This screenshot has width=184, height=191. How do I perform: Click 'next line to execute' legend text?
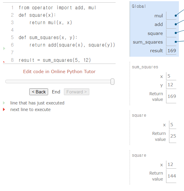pos(30,110)
